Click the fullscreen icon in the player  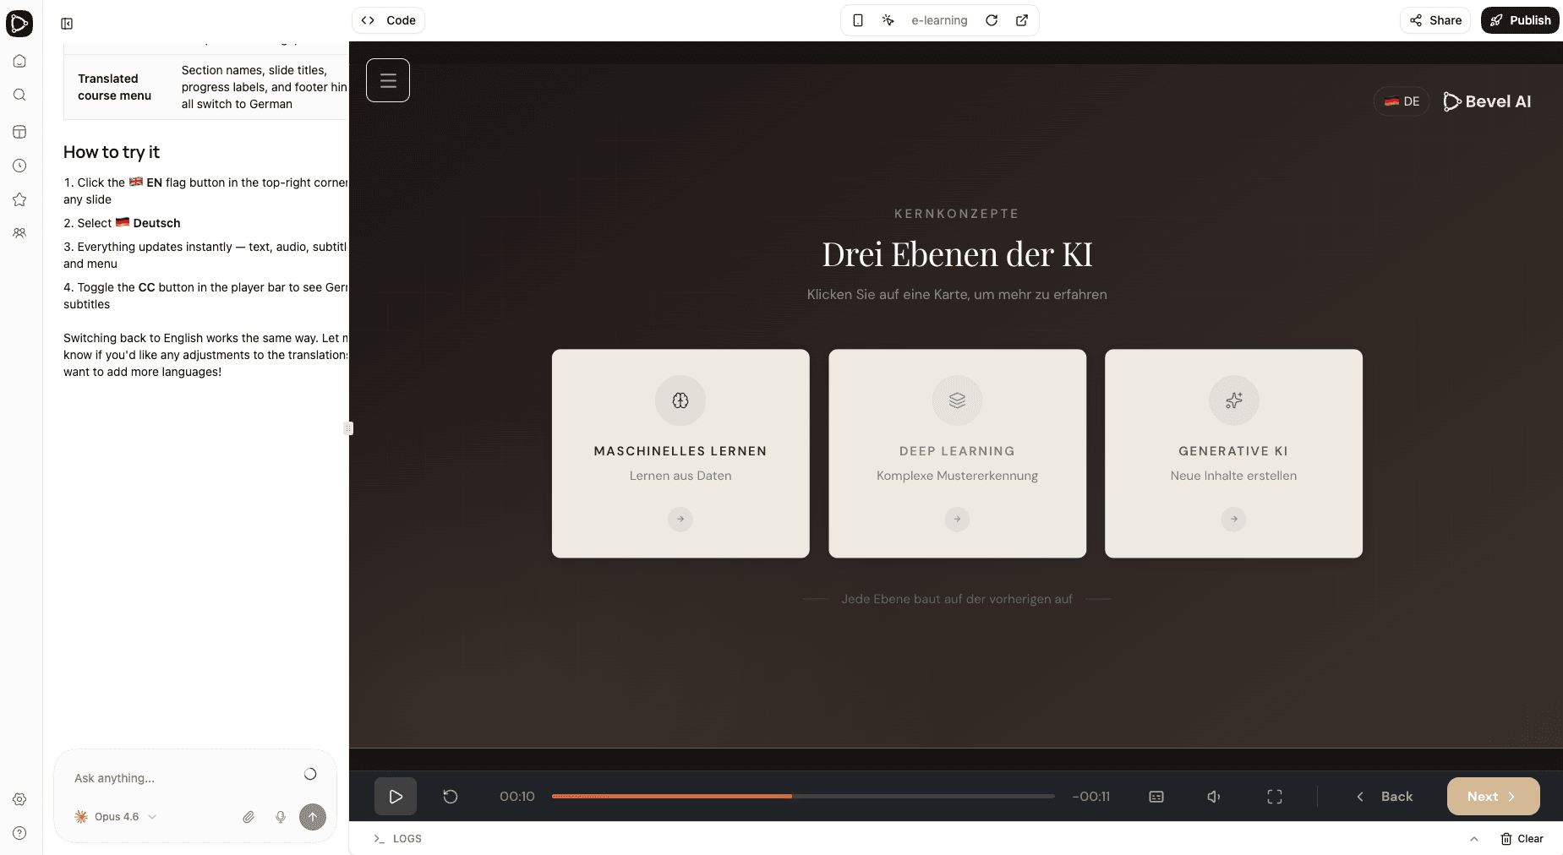(1275, 796)
